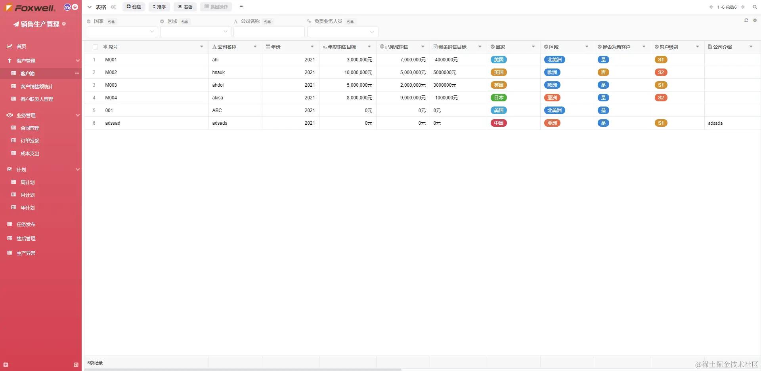Go to previous page arrow
Image resolution: width=761 pixels, height=371 pixels.
pos(711,7)
